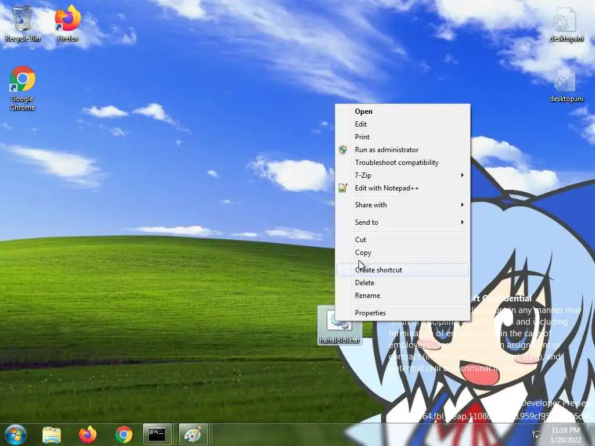Choose Open from the context menu
Image resolution: width=595 pixels, height=446 pixels.
403,111
